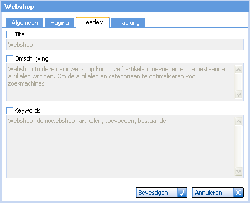The height and width of the screenshot is (203, 250).
Task: Go to the Tracking tab
Action: [x=128, y=23]
